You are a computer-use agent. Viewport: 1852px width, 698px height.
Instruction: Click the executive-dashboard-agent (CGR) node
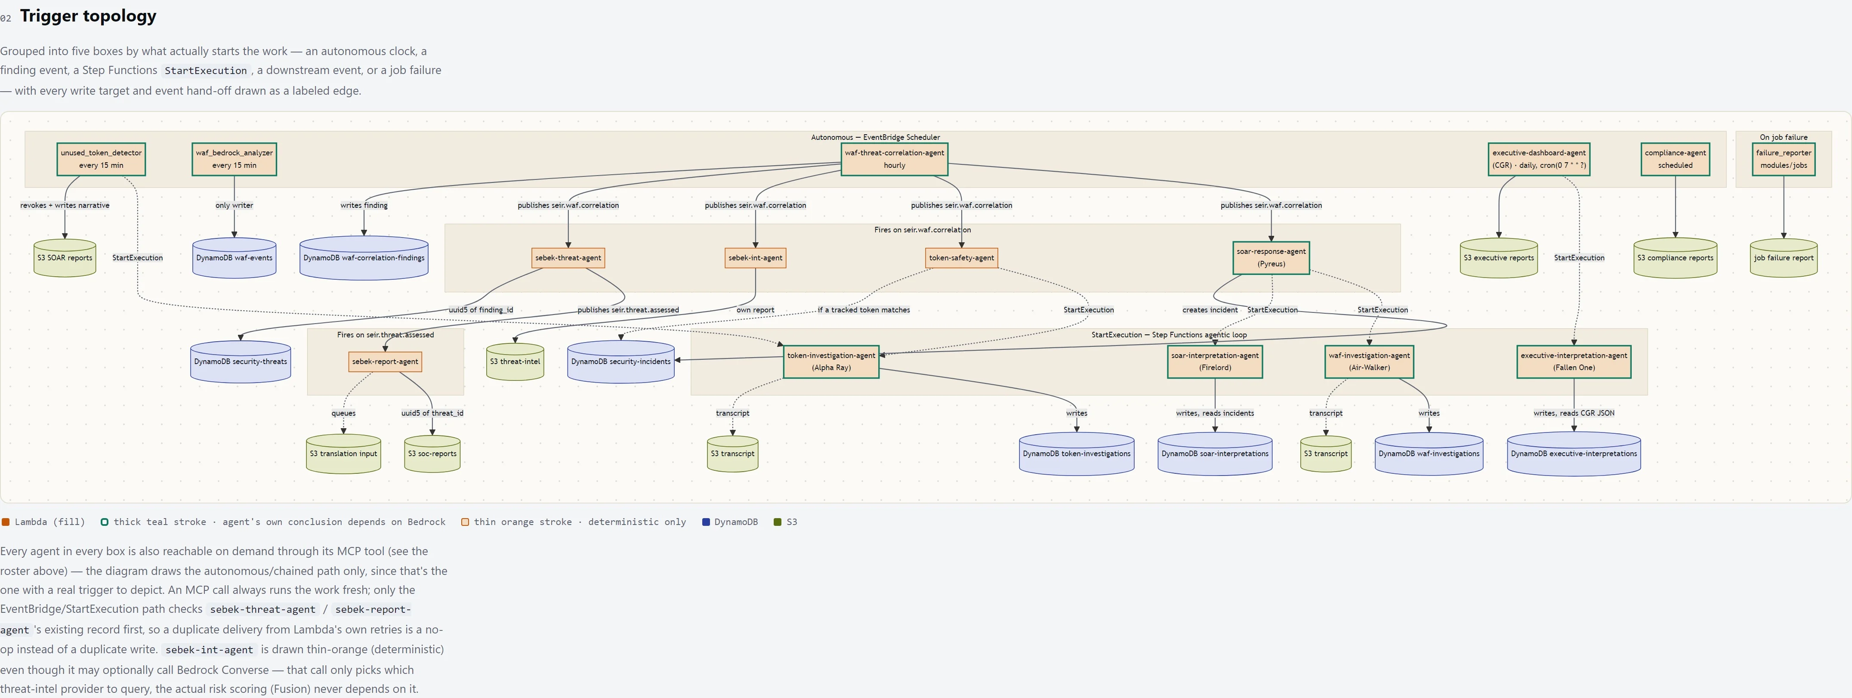(x=1539, y=159)
